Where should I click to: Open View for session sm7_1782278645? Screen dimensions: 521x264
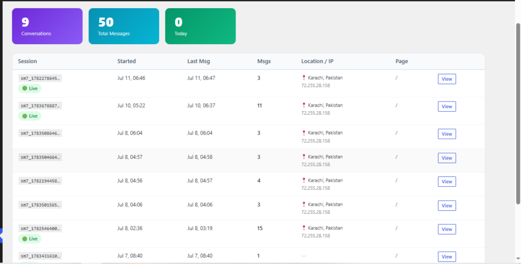coord(447,79)
